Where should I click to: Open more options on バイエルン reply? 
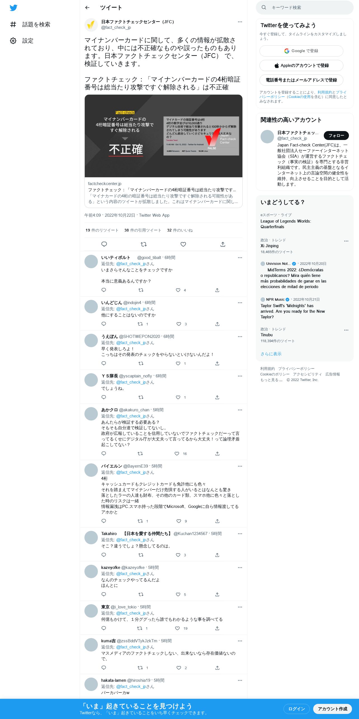240,466
